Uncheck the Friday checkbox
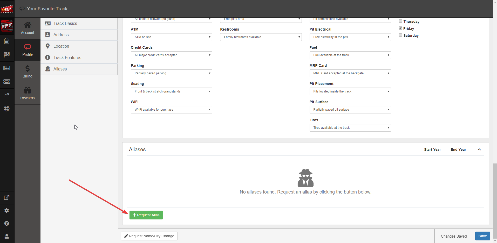497x243 pixels. 400,28
